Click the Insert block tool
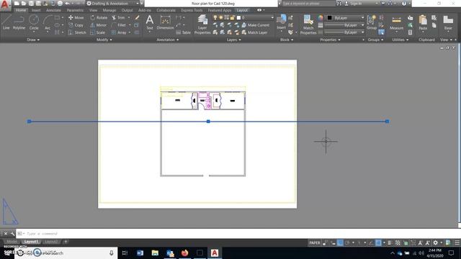 coord(282,22)
